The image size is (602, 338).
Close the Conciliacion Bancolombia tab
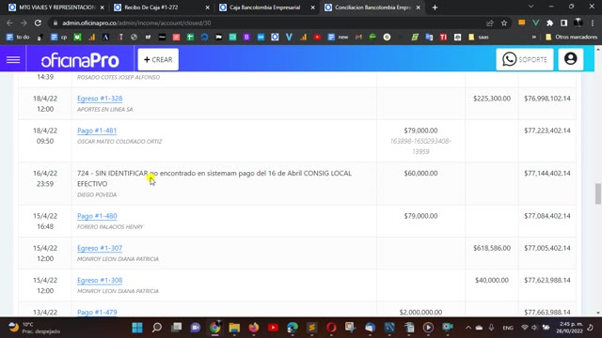click(418, 8)
